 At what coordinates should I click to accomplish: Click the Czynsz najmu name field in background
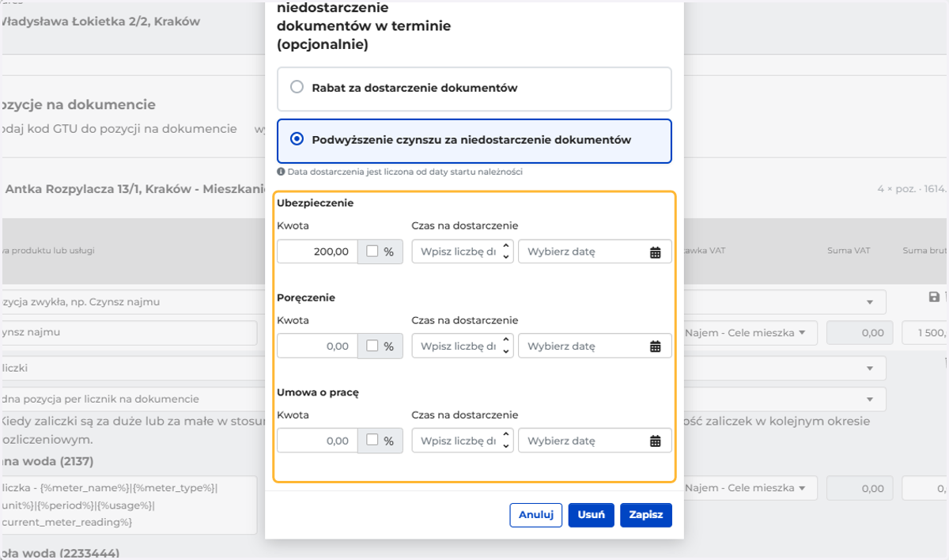pyautogui.click(x=130, y=333)
